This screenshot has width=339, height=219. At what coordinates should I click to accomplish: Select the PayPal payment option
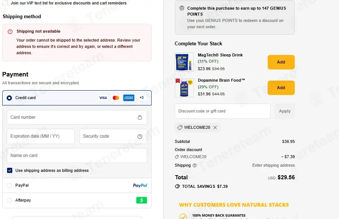[x=9, y=185]
